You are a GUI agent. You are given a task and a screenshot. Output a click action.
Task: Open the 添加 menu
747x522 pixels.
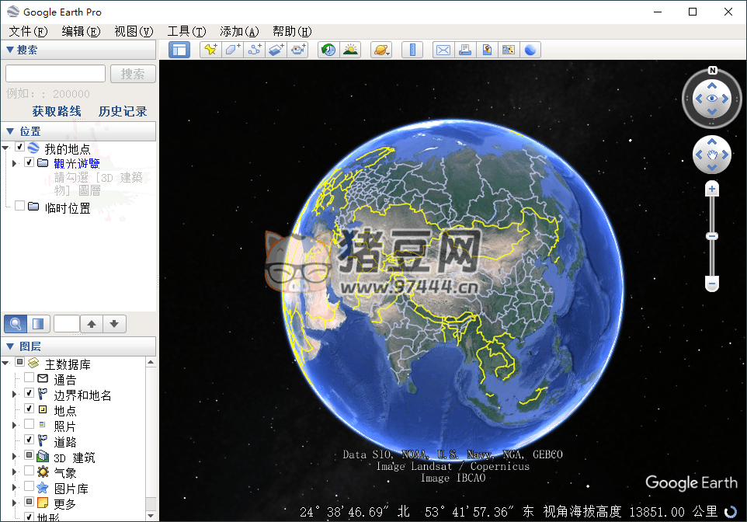coord(235,31)
